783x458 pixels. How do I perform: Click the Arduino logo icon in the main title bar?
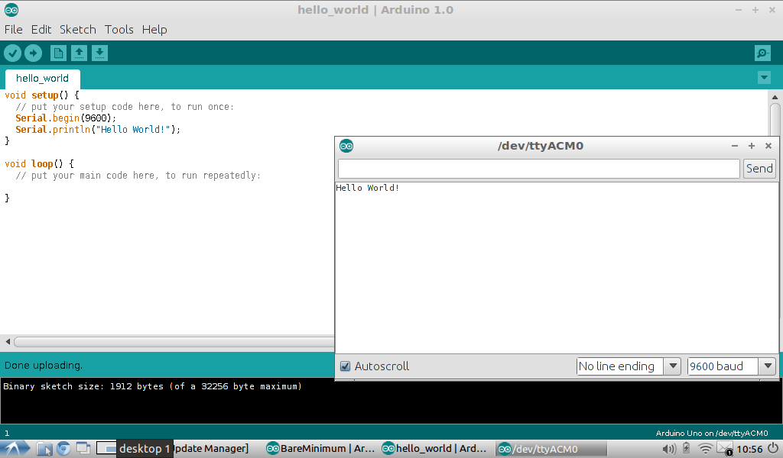11,10
